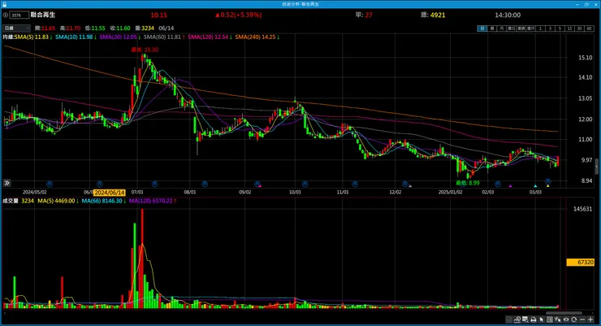Zoom out chart with minus icon
The image size is (601, 326).
coord(582,319)
